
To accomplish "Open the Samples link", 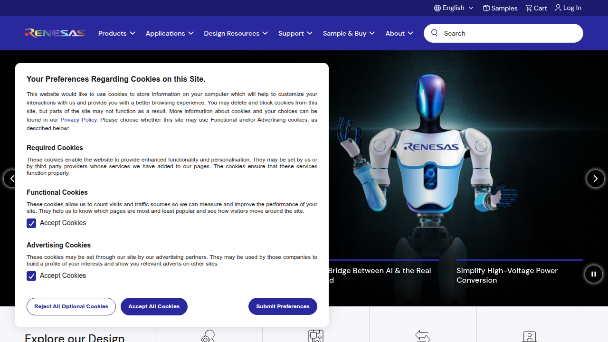I will point(500,8).
